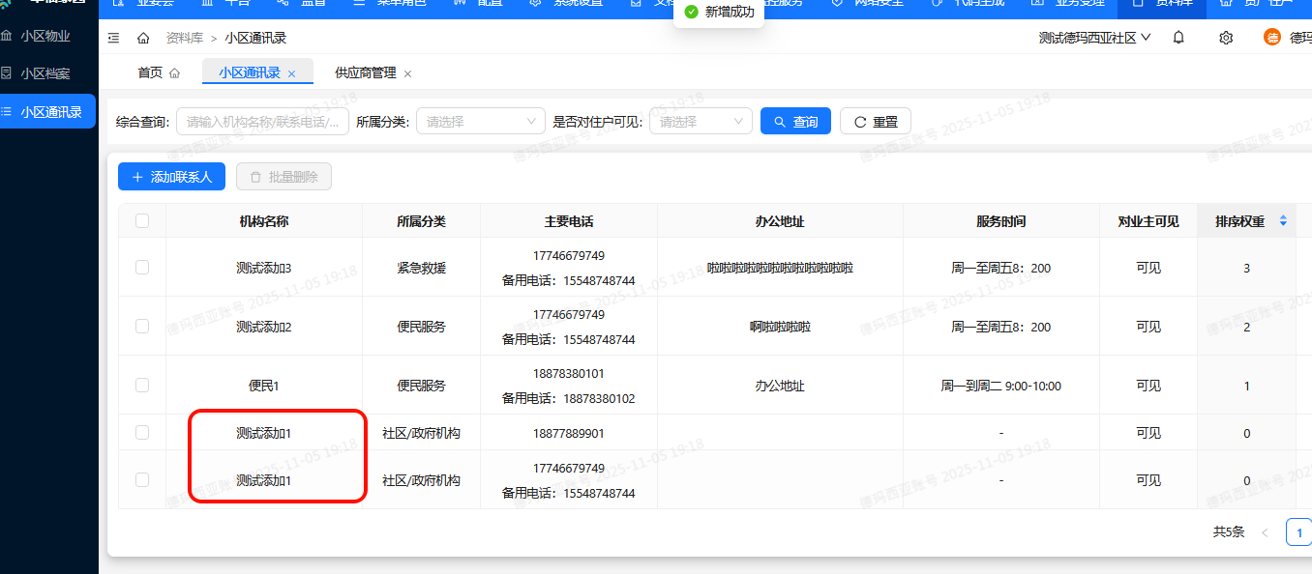
Task: Select checkbox for 便民1 row
Action: 142,386
